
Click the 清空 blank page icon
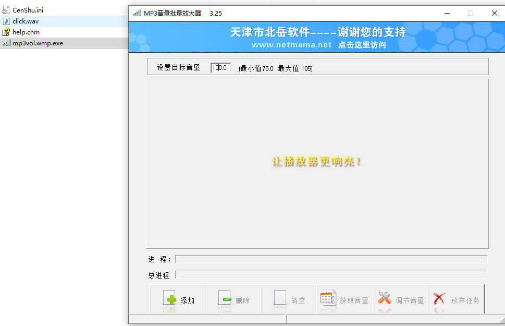280,297
